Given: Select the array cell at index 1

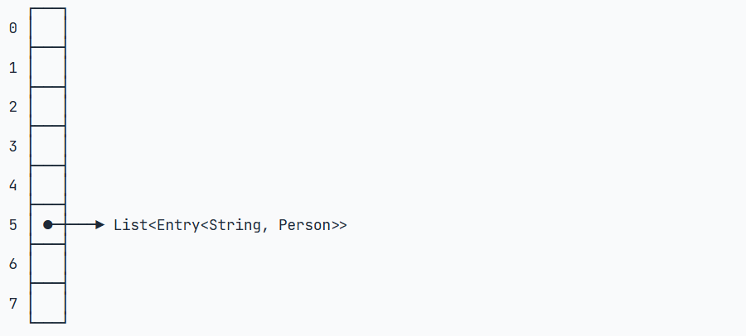Looking at the screenshot, I should [x=48, y=67].
